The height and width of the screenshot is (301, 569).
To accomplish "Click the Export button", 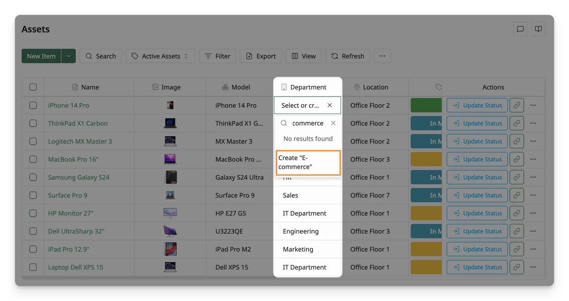I will [261, 56].
